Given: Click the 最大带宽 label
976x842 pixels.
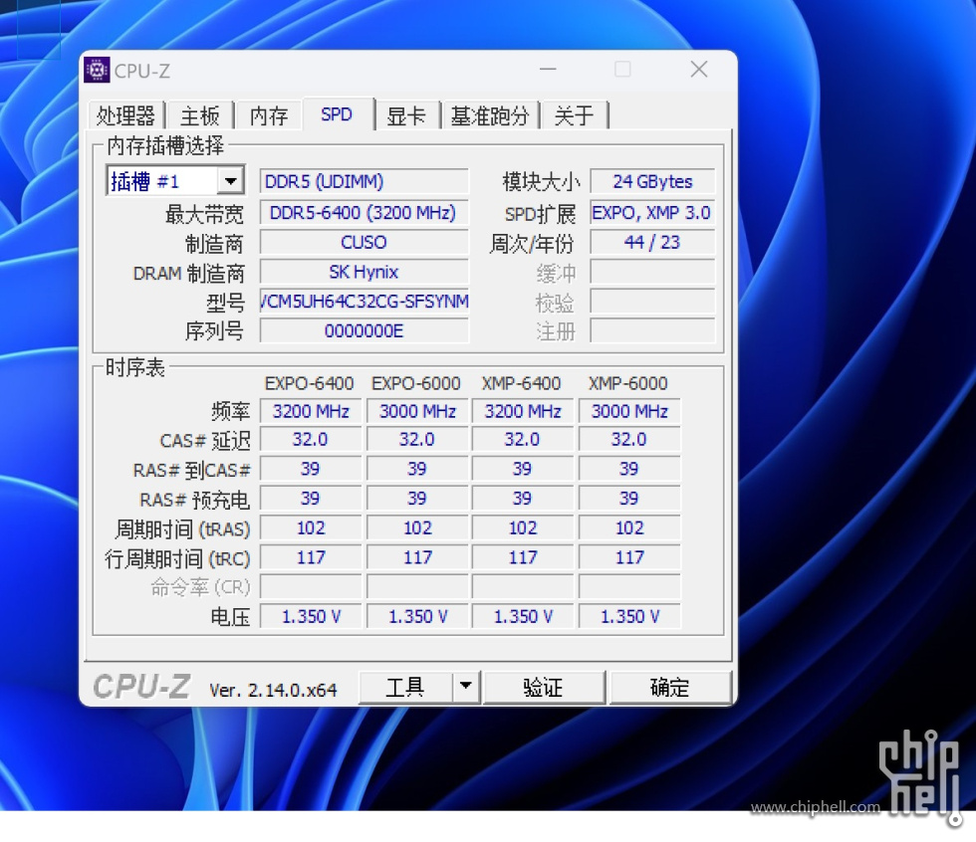Looking at the screenshot, I should [x=204, y=214].
